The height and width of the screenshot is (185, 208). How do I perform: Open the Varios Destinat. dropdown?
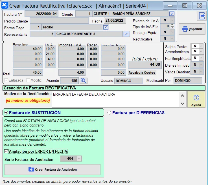(x=201, y=71)
